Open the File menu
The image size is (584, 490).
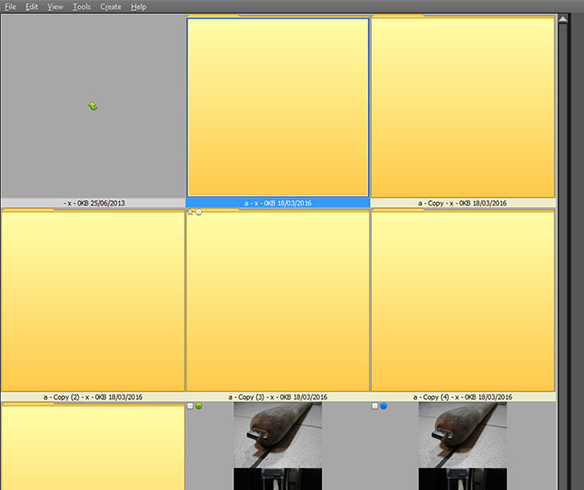coord(10,6)
